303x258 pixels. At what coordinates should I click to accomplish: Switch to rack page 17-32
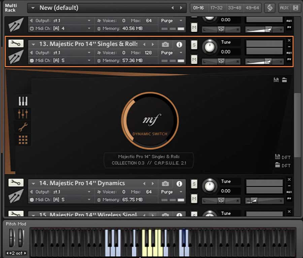pos(216,8)
